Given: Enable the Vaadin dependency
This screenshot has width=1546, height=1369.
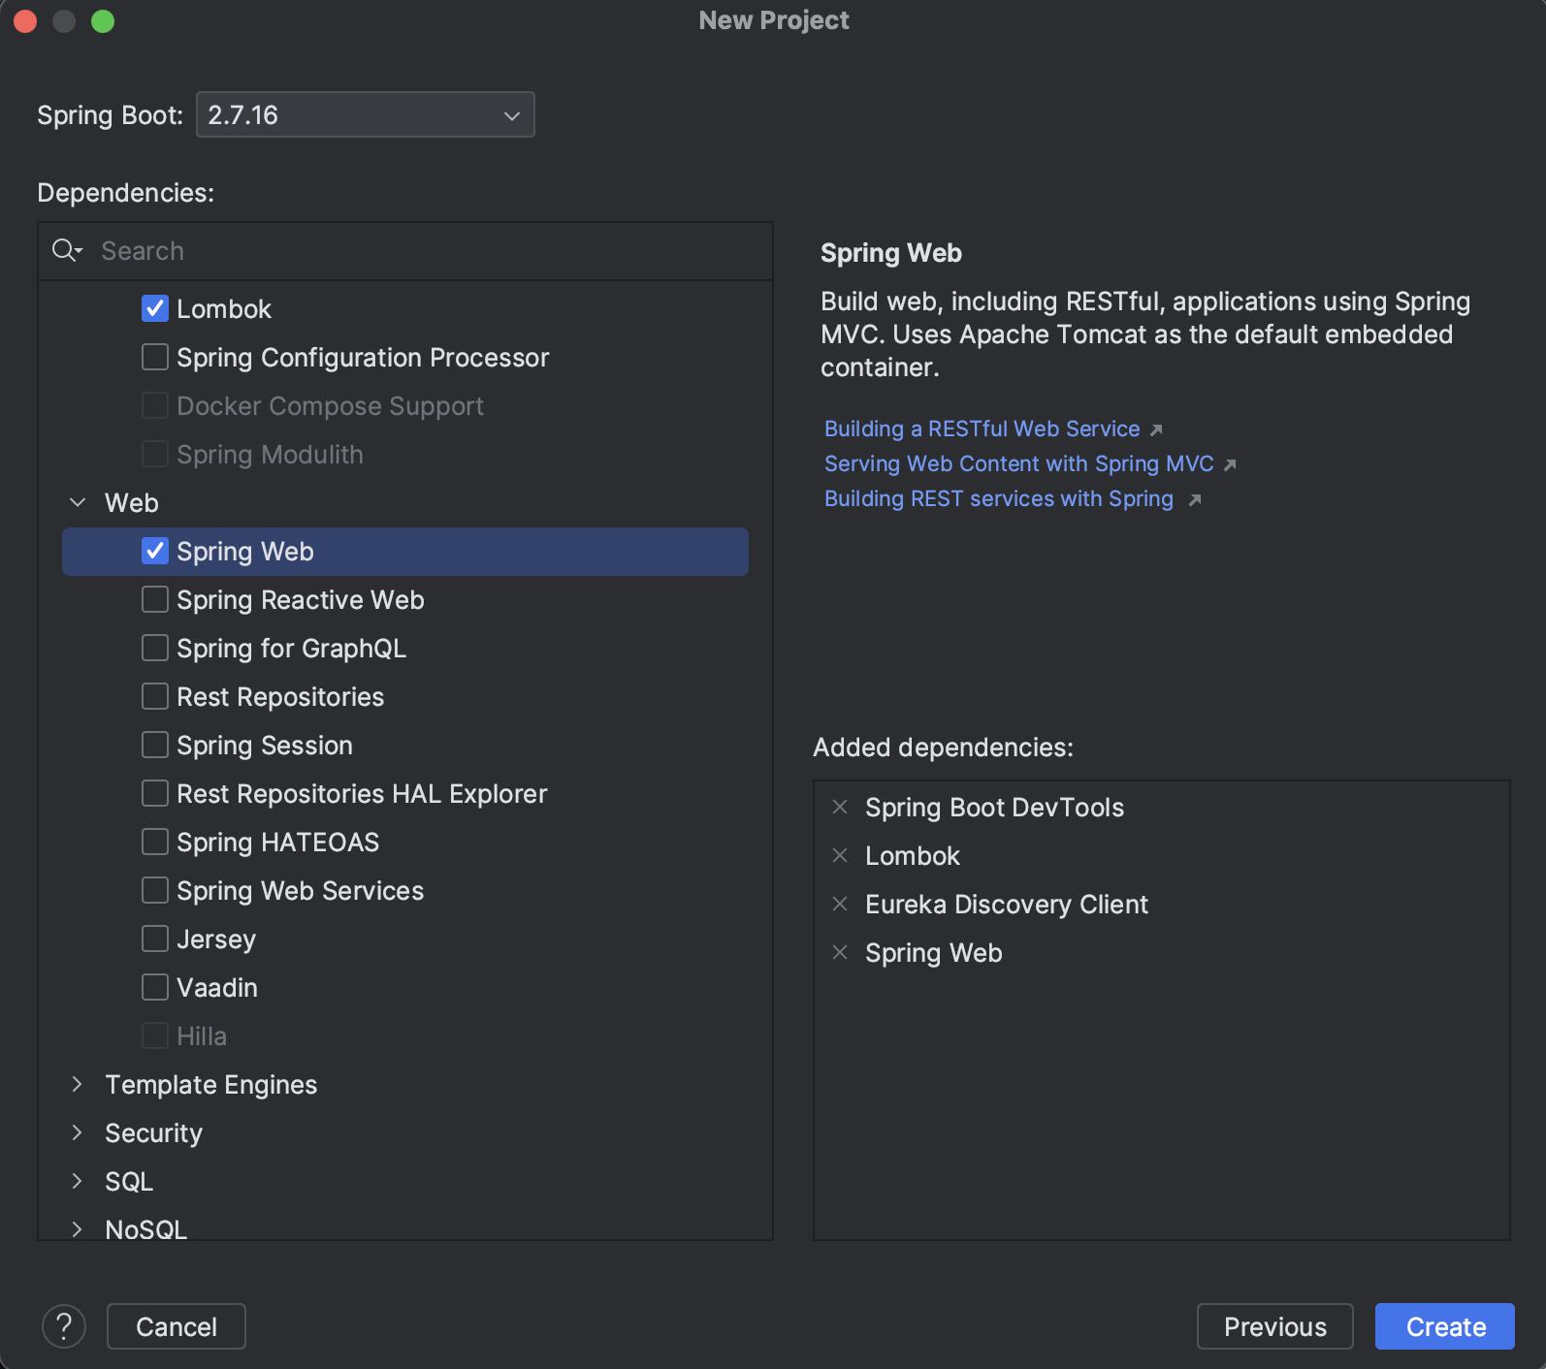Looking at the screenshot, I should pos(155,987).
